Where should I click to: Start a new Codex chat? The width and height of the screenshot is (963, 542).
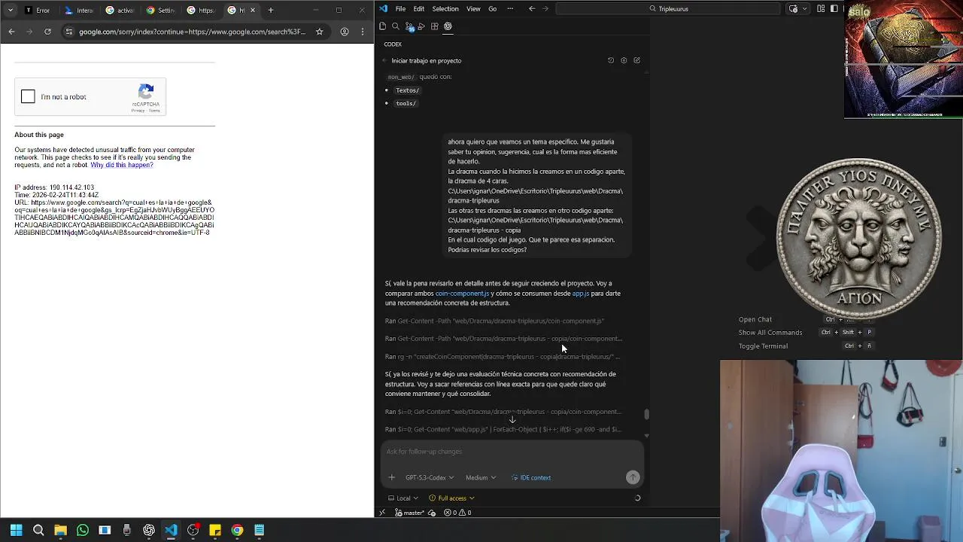point(636,60)
